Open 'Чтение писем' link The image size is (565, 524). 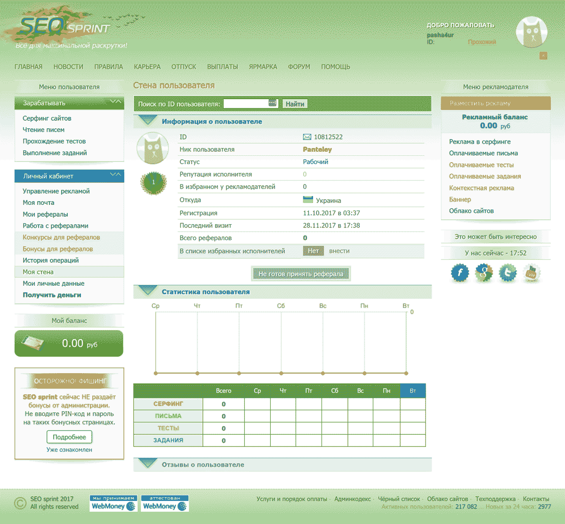pos(44,130)
